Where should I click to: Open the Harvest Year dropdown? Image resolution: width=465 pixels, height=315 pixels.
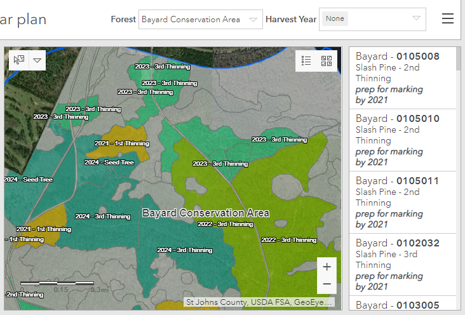372,19
